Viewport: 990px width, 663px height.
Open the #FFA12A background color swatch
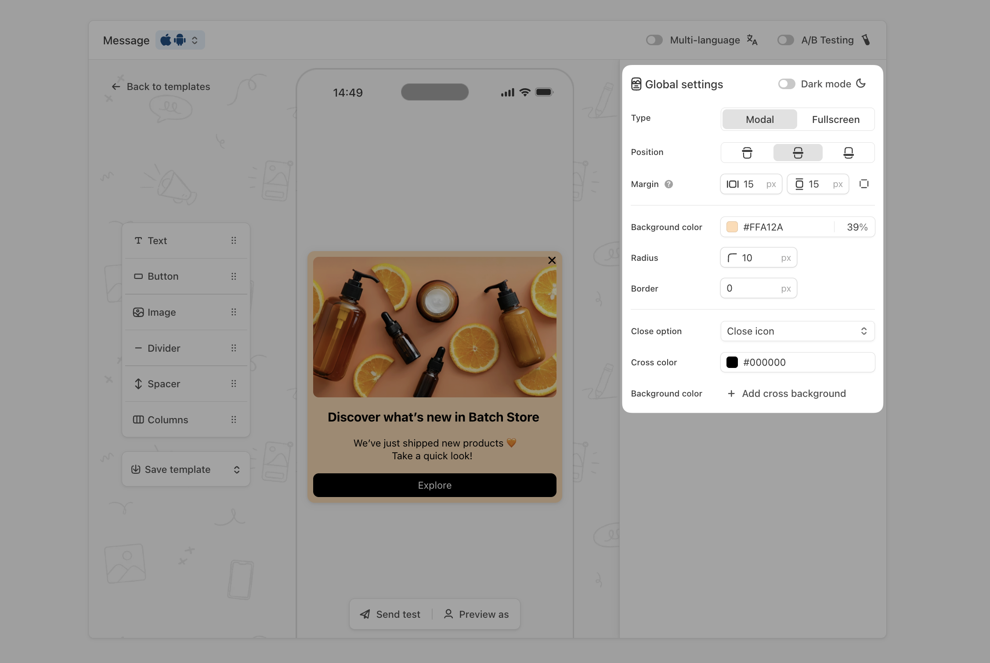(732, 227)
